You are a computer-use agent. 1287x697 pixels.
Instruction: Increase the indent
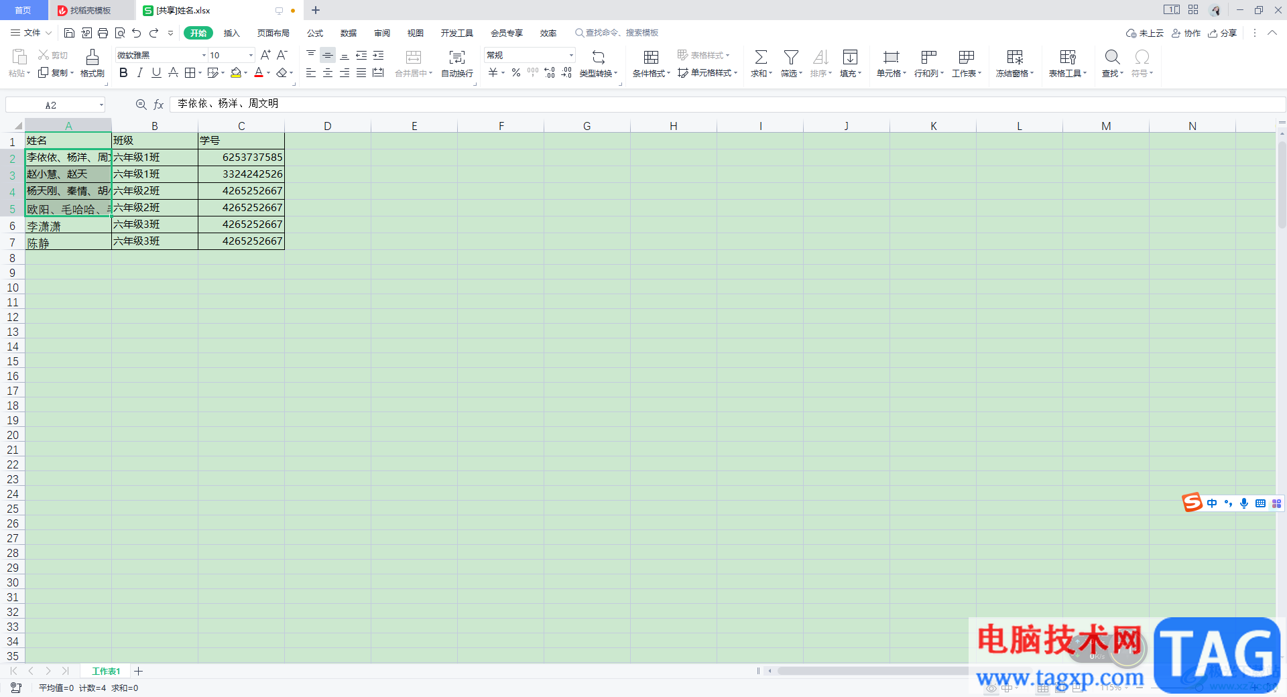click(378, 55)
